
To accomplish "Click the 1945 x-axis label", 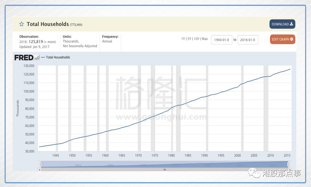I will click(x=56, y=155).
